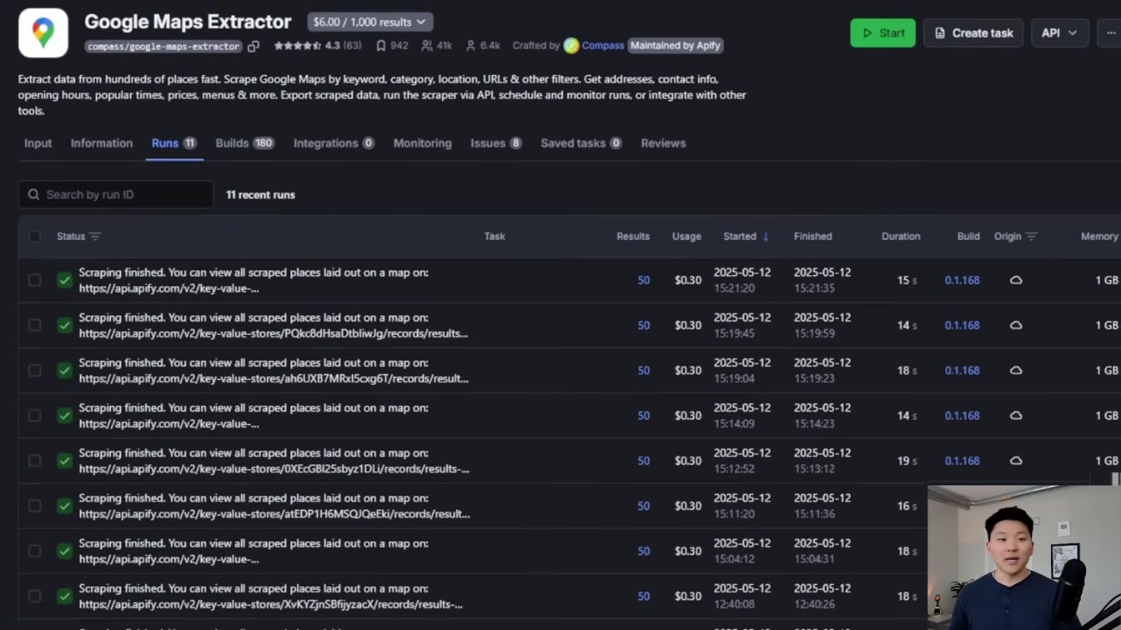Click the succeeded status icon for 15:19:04 run
Screen dimensions: 1121x630
pyautogui.click(x=64, y=370)
